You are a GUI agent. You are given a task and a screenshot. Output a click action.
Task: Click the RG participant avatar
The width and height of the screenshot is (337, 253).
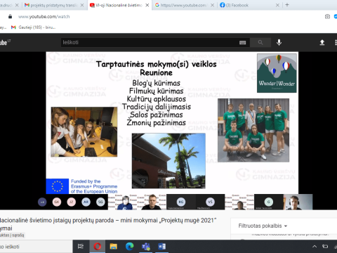coord(181,202)
